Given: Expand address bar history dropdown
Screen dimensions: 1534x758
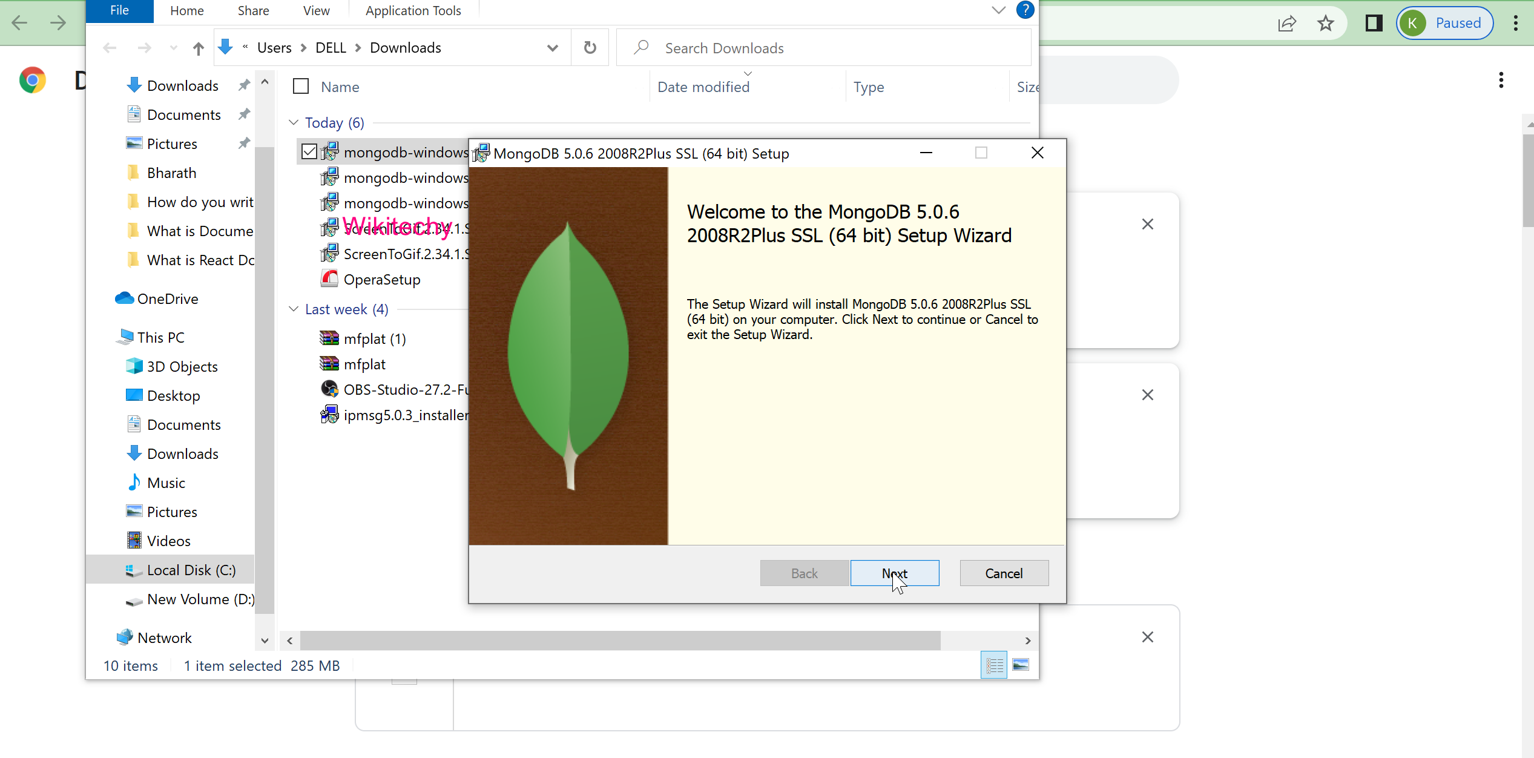Looking at the screenshot, I should (x=552, y=48).
